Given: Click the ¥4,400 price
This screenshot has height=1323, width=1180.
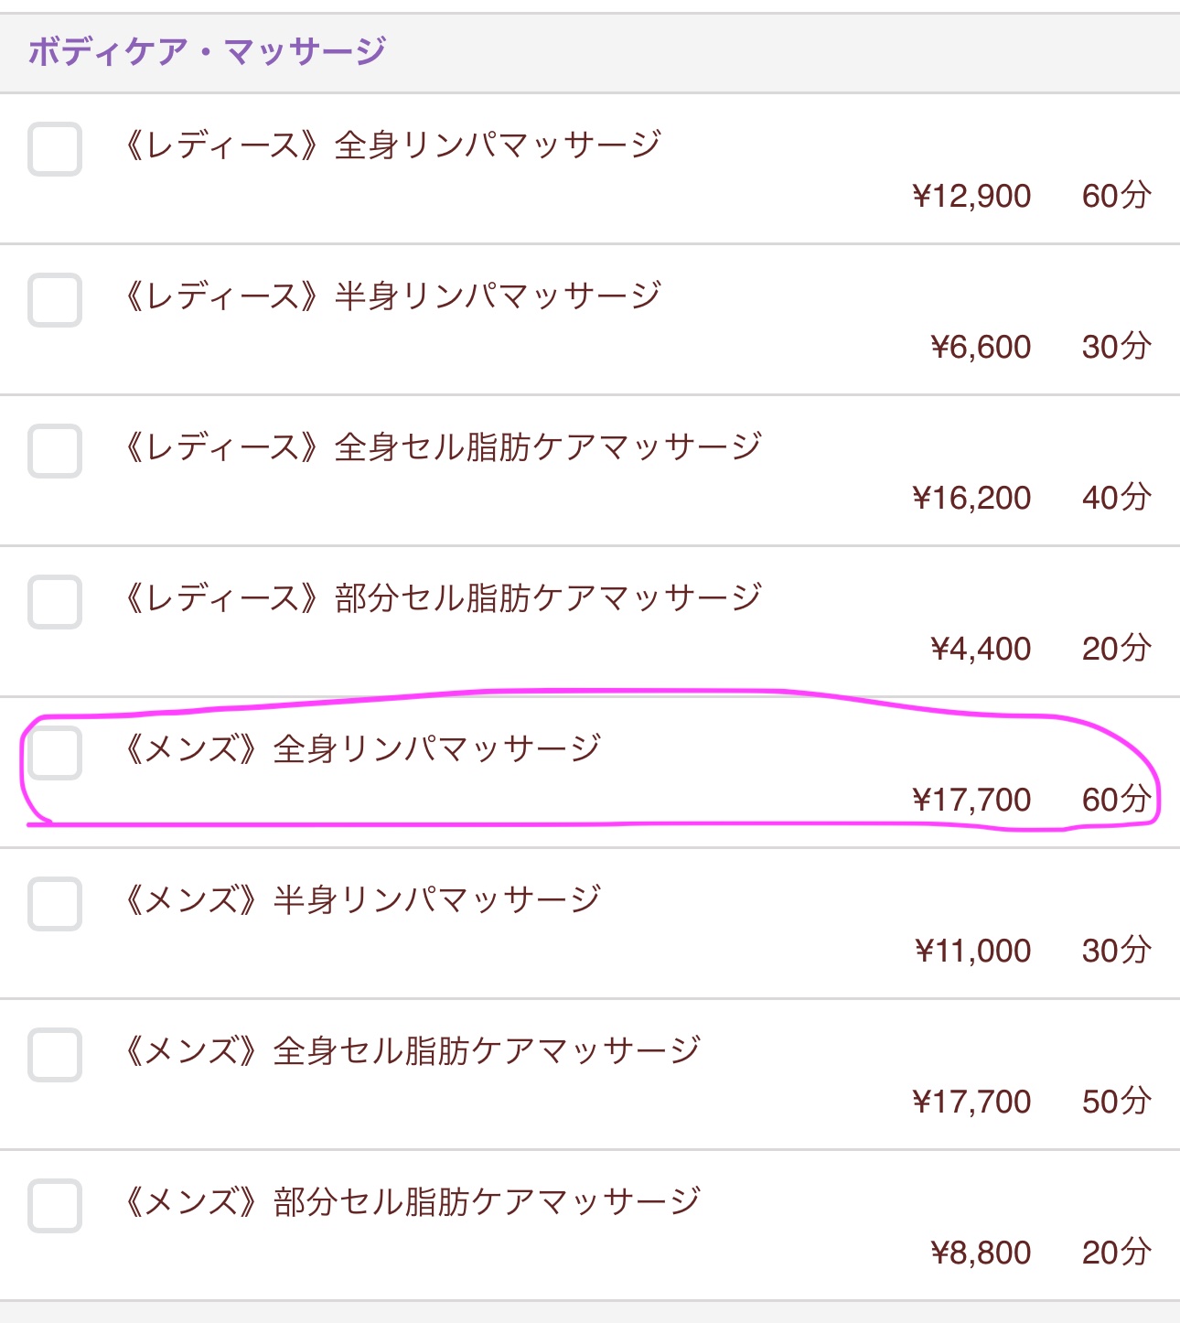Looking at the screenshot, I should pyautogui.click(x=981, y=649).
